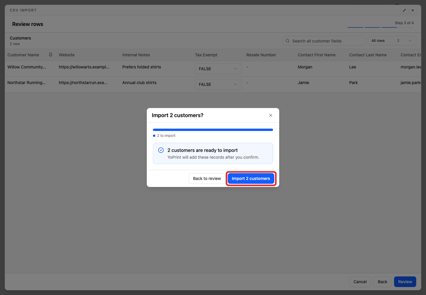This screenshot has width=426, height=295.
Task: Click the Morgan first name cell
Action: point(305,67)
